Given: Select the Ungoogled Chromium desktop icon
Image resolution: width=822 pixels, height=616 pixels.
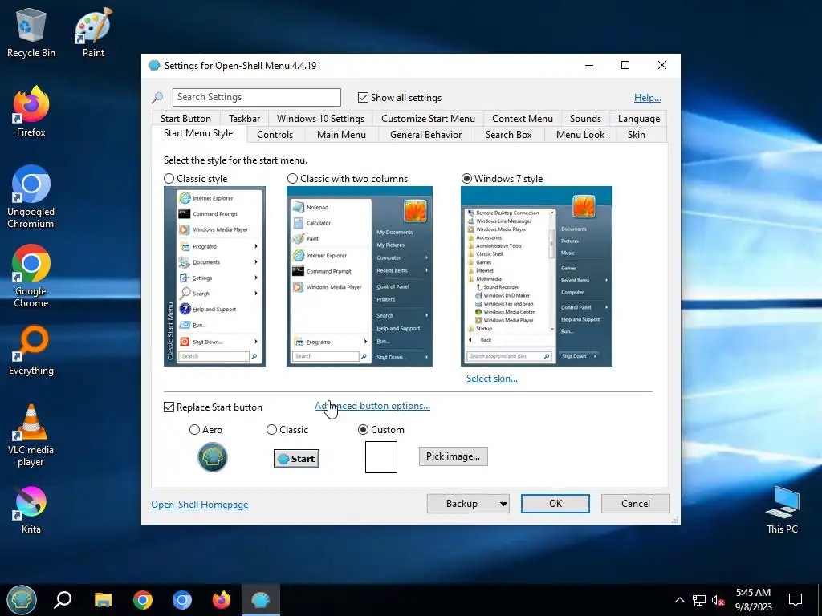Looking at the screenshot, I should coord(31,197).
